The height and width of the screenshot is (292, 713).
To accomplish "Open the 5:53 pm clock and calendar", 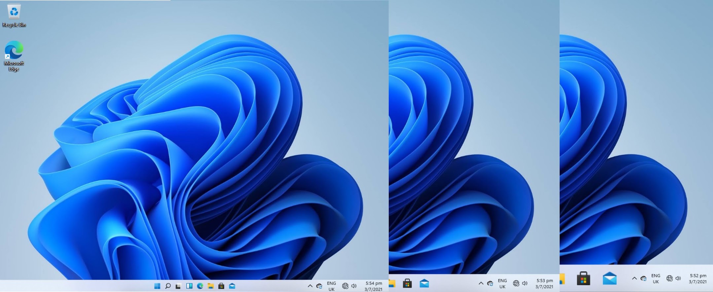I will tap(544, 283).
